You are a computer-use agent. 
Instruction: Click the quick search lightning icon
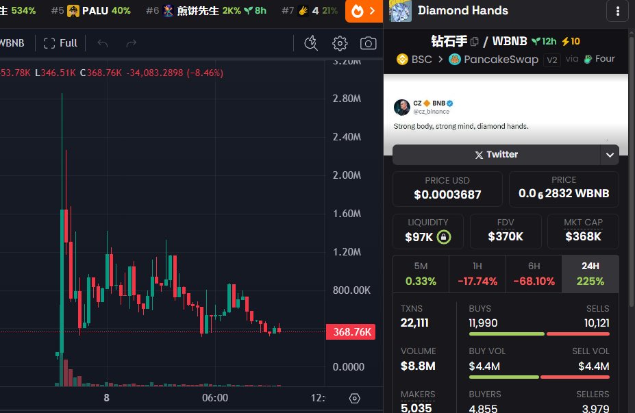pos(311,43)
